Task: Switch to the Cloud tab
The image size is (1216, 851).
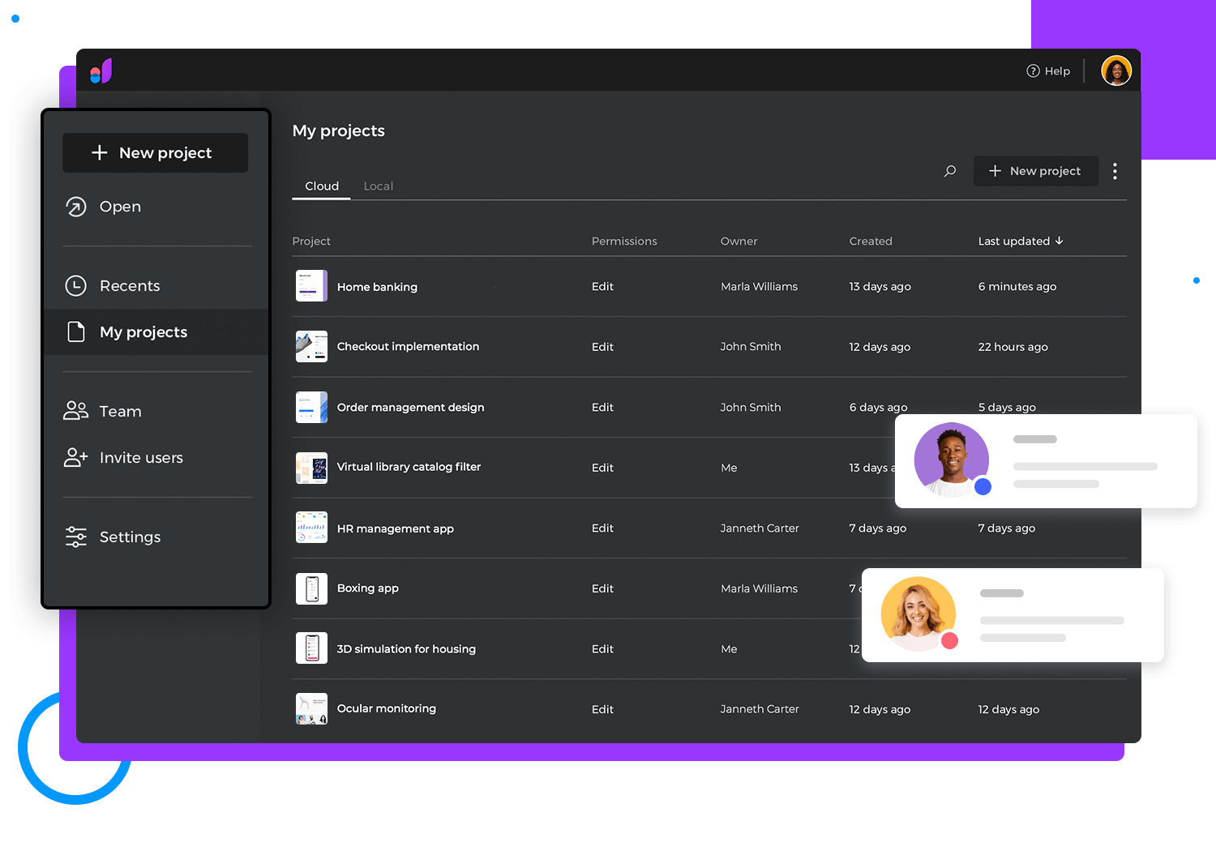Action: [322, 186]
